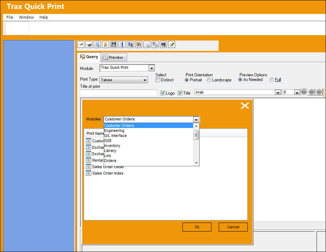
Task: Click the database with arrow toolbar icon
Action: click(130, 44)
